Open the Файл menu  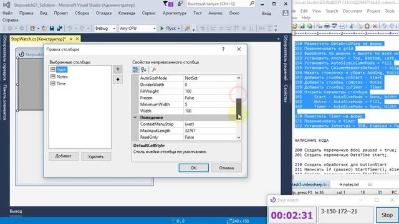[7, 13]
